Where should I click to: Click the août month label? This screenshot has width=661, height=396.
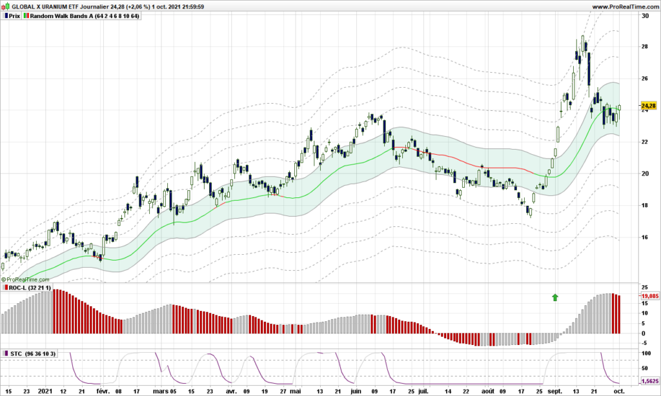pyautogui.click(x=488, y=391)
